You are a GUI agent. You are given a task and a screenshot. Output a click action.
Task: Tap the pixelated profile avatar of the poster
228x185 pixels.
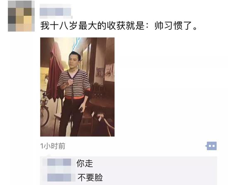click(21, 16)
